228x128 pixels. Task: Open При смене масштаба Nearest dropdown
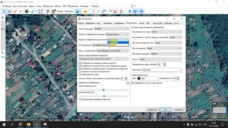[166, 54]
